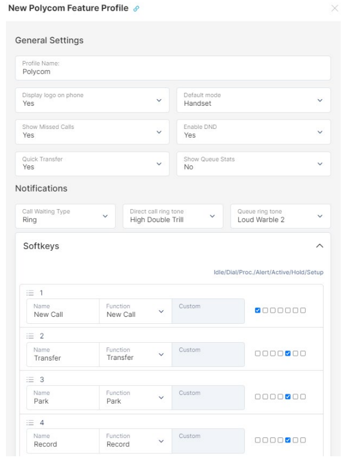Uncheck the Active checkbox for Transfer

[288, 353]
